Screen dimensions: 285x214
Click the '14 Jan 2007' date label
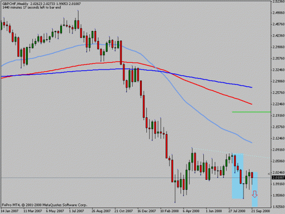point(10,211)
